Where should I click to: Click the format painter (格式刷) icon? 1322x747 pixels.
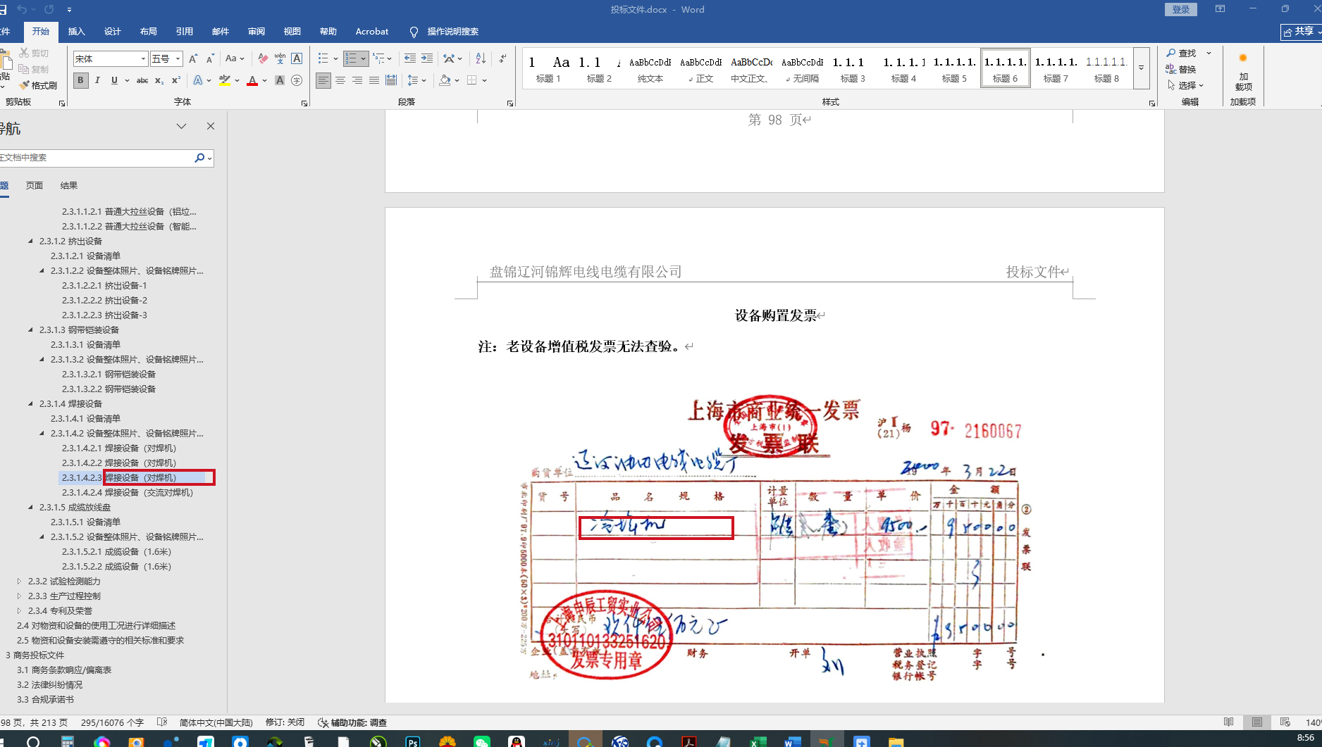click(38, 85)
